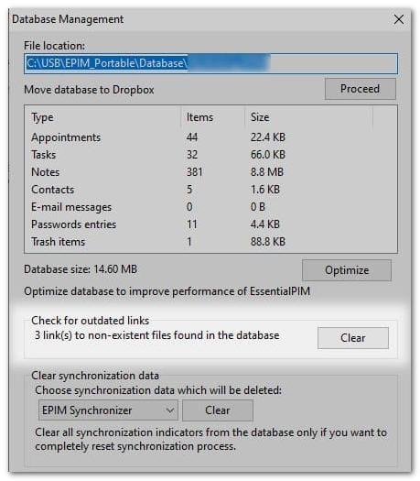Click the 22.4 KB appointments size
Image resolution: width=420 pixels, height=481 pixels.
pos(268,137)
